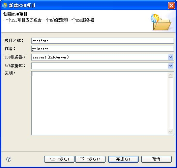This screenshot has width=177, height=168.
Task: Focus the 说明 description text area
Action: 100,103
